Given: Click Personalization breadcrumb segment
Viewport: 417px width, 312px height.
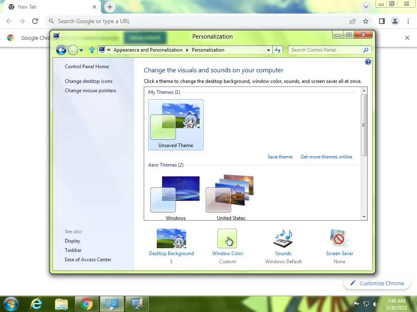Looking at the screenshot, I should [208, 50].
